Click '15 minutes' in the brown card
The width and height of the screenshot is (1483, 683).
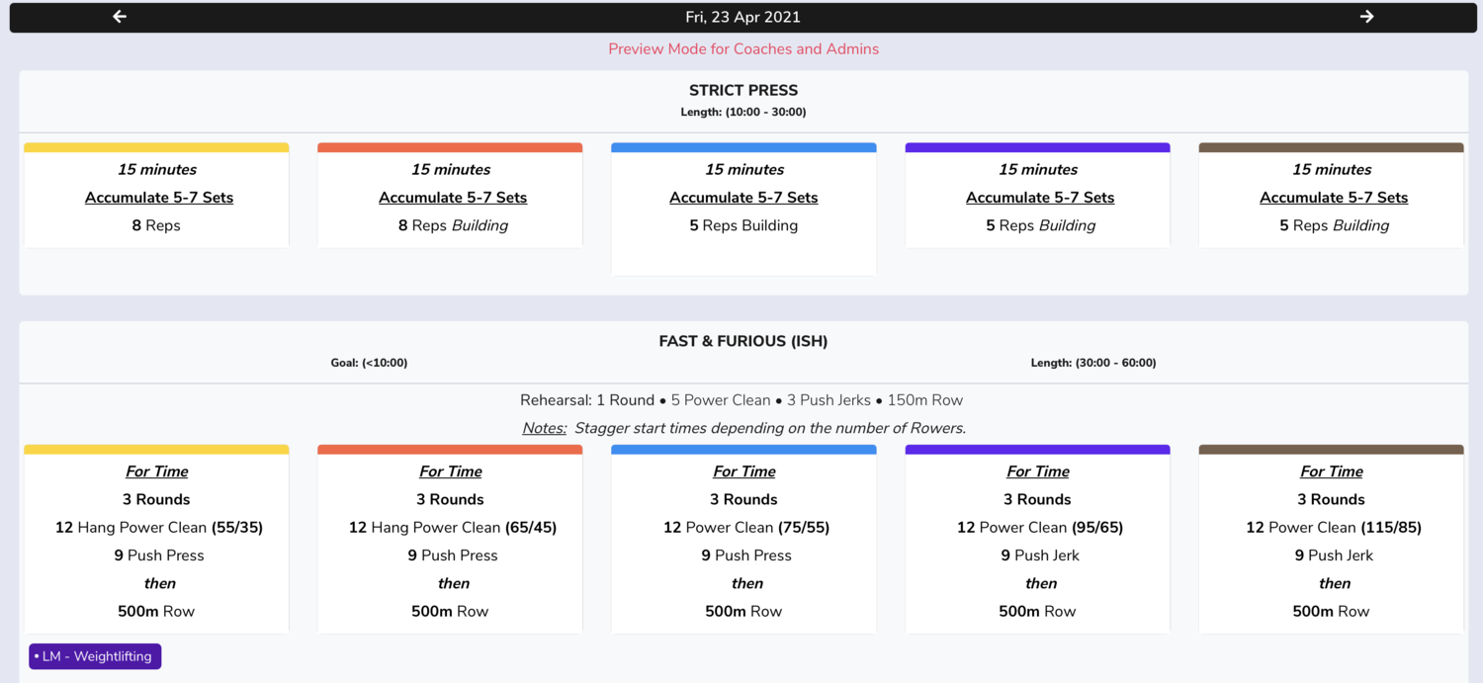point(1332,169)
